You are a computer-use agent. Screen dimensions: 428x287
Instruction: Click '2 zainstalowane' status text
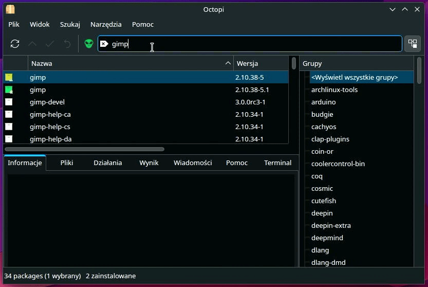pyautogui.click(x=111, y=276)
